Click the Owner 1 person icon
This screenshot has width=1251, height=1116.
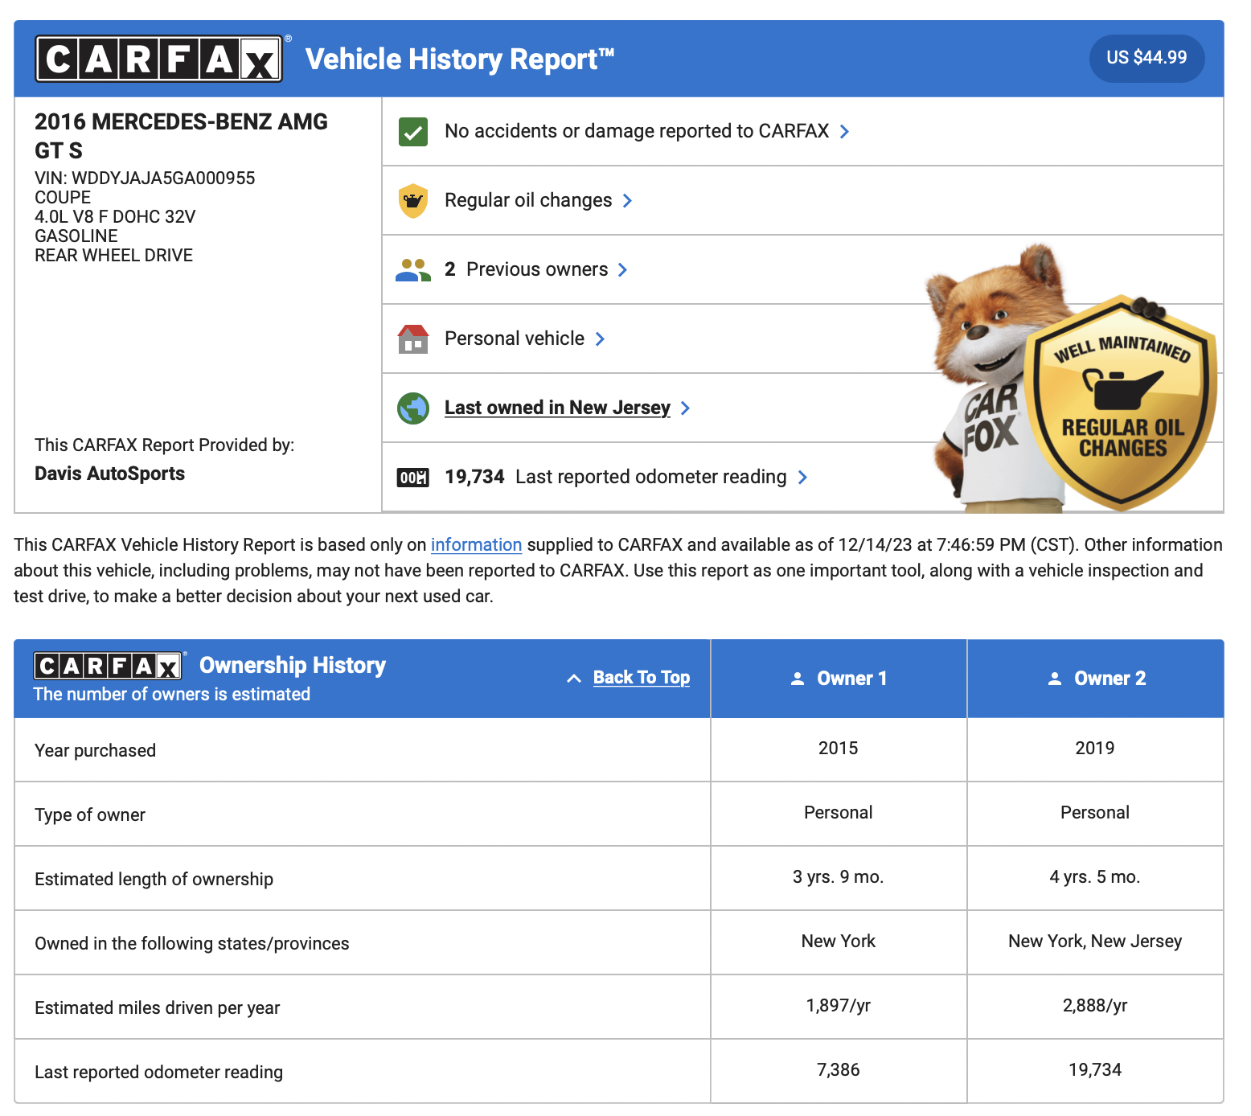click(798, 679)
